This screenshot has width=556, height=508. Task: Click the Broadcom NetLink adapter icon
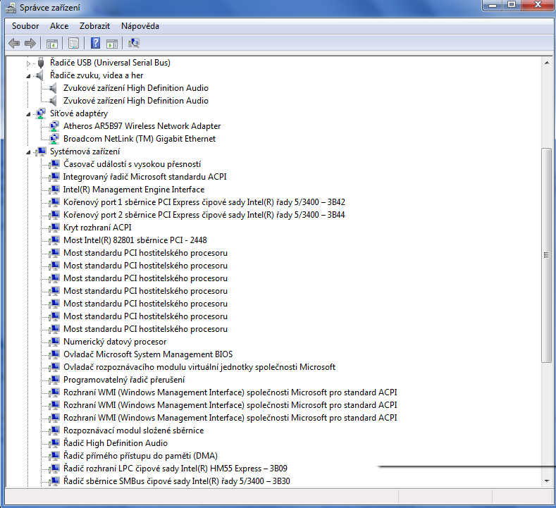coord(54,139)
